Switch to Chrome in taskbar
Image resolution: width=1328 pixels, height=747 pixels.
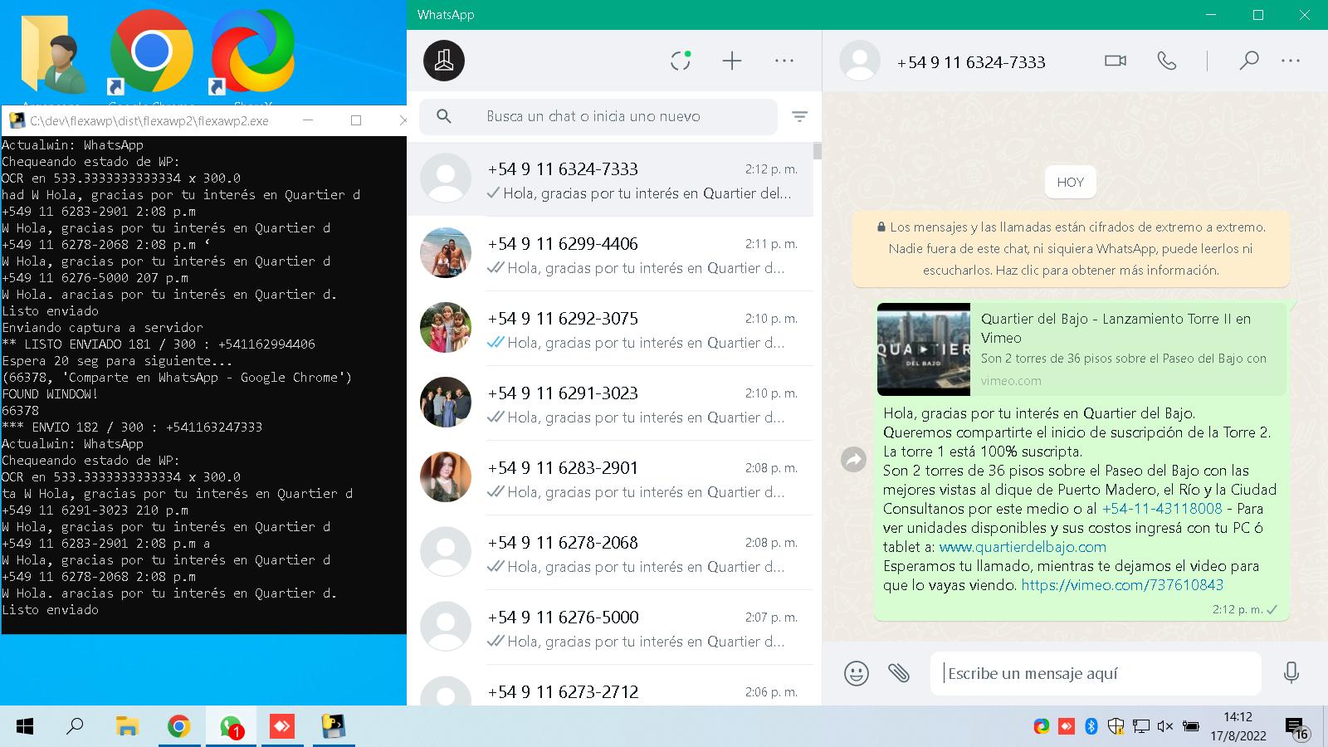coord(178,727)
